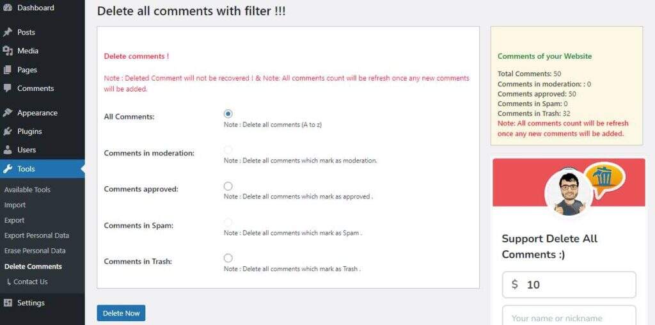Click the Plugins plug icon
Image resolution: width=655 pixels, height=325 pixels.
click(8, 131)
